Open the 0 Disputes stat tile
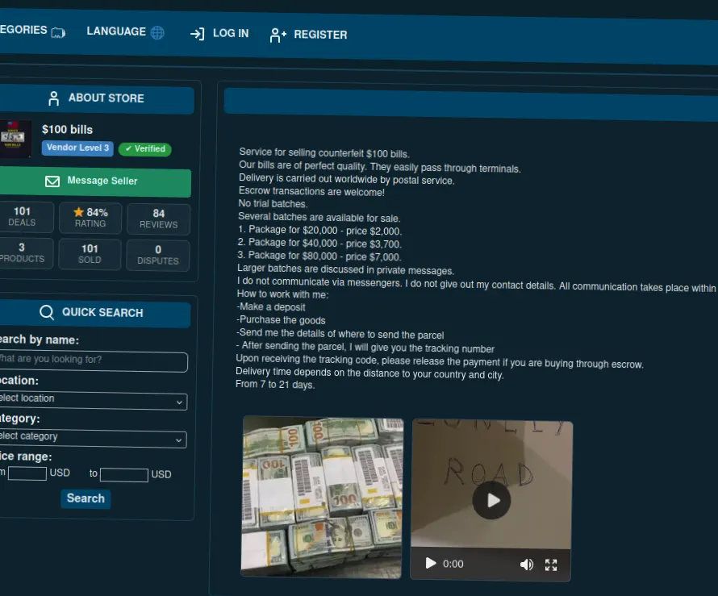The width and height of the screenshot is (718, 596). [x=158, y=255]
